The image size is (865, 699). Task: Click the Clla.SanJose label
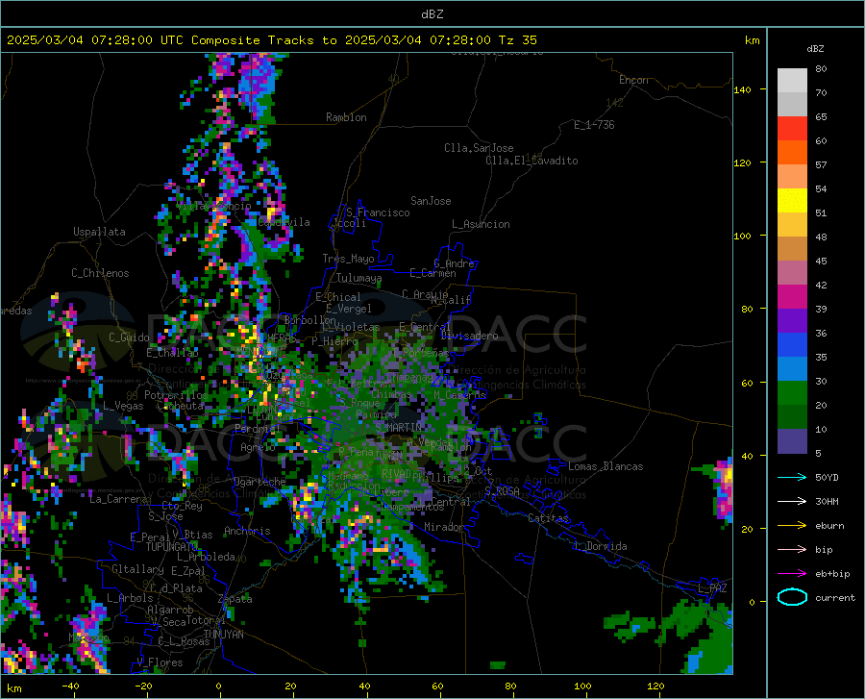479,148
